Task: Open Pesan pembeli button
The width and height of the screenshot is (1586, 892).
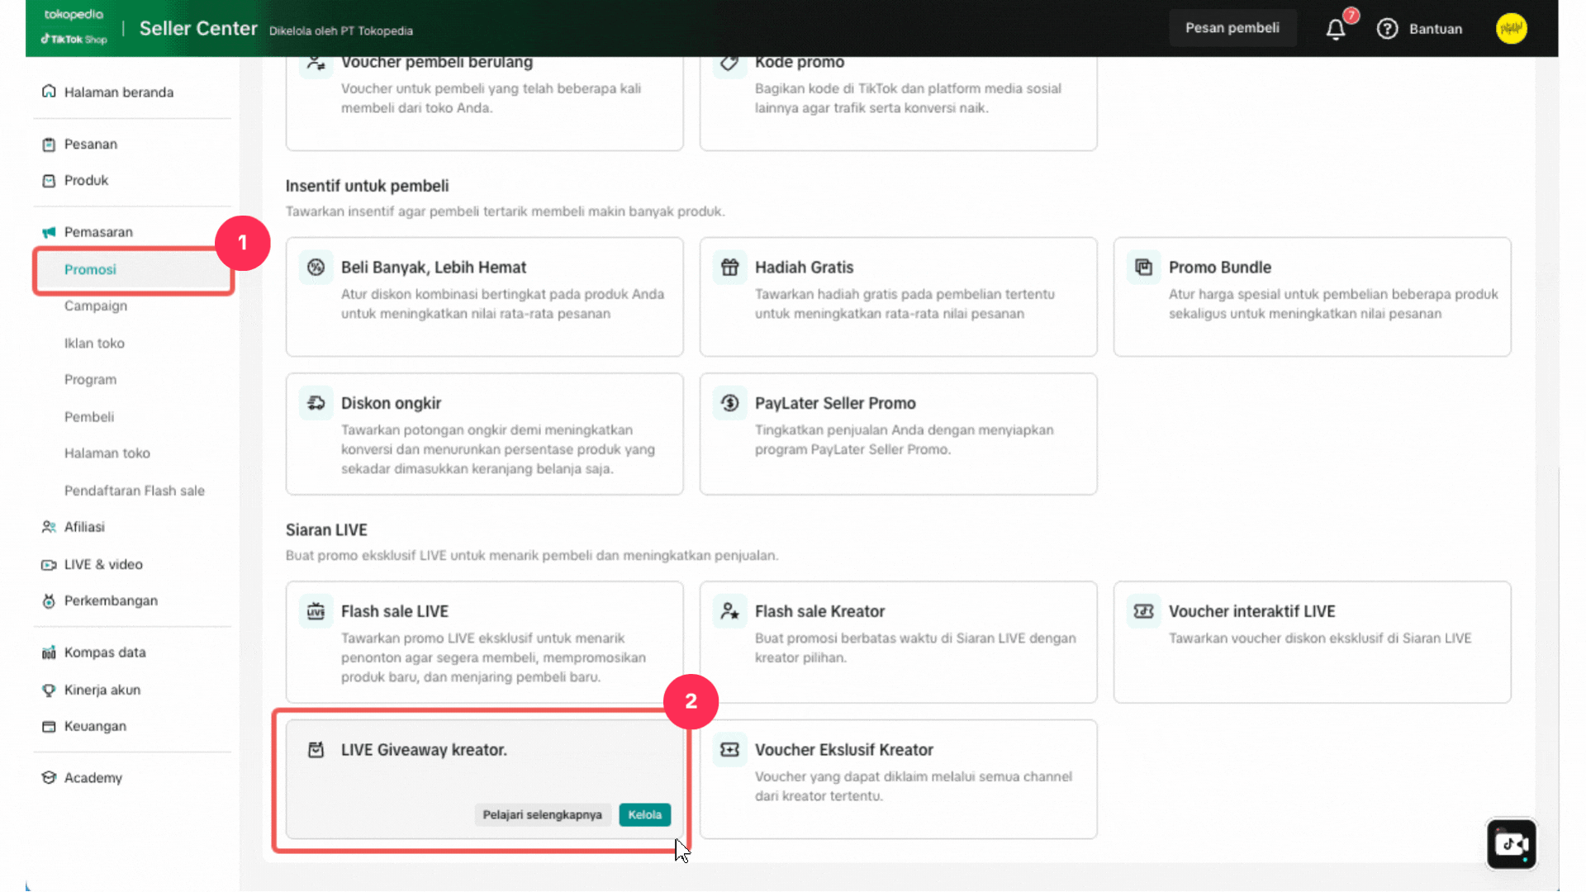Action: 1232,28
